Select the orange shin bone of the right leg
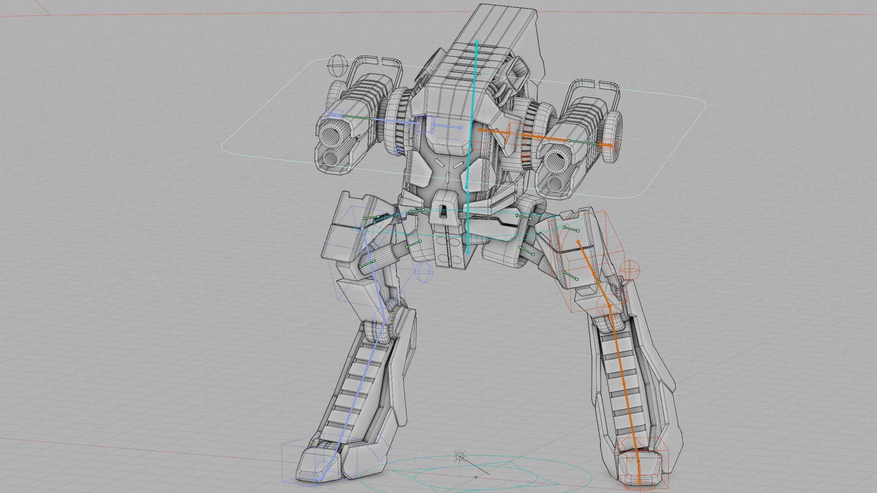877x493 pixels. coord(624,383)
